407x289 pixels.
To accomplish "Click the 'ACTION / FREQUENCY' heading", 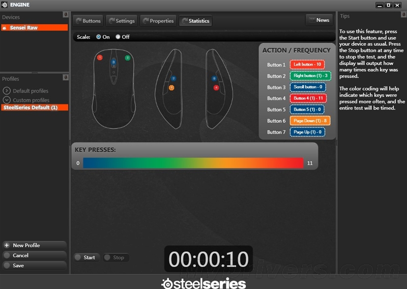I will 297,50.
